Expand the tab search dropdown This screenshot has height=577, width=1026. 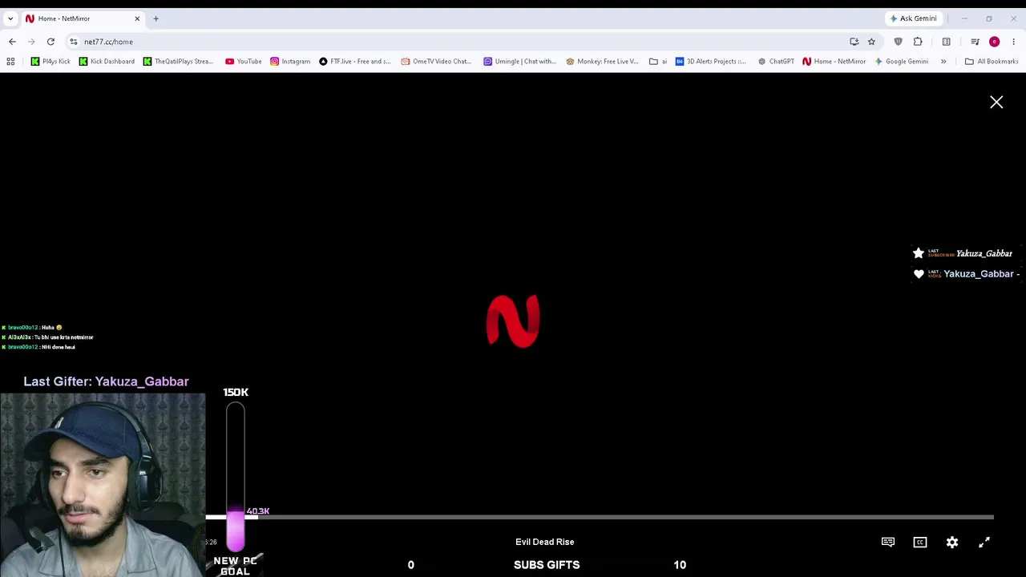point(10,18)
